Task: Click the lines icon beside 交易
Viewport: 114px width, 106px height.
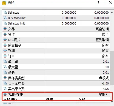Action: 5,29
